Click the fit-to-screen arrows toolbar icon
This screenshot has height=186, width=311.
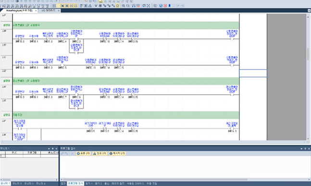click(148, 6)
